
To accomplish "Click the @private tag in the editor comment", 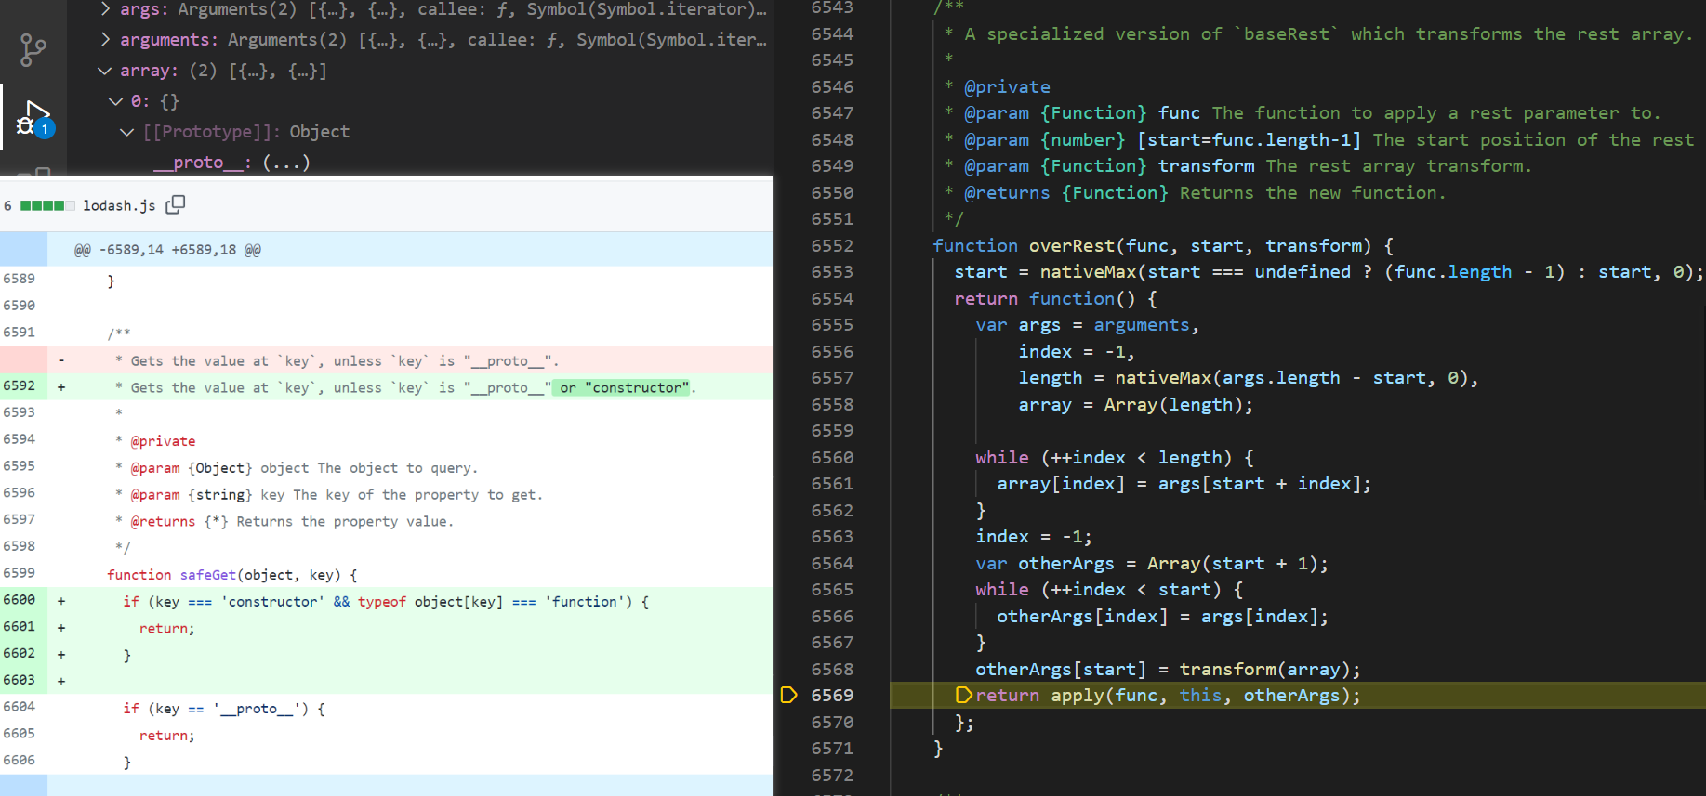I will [1007, 86].
